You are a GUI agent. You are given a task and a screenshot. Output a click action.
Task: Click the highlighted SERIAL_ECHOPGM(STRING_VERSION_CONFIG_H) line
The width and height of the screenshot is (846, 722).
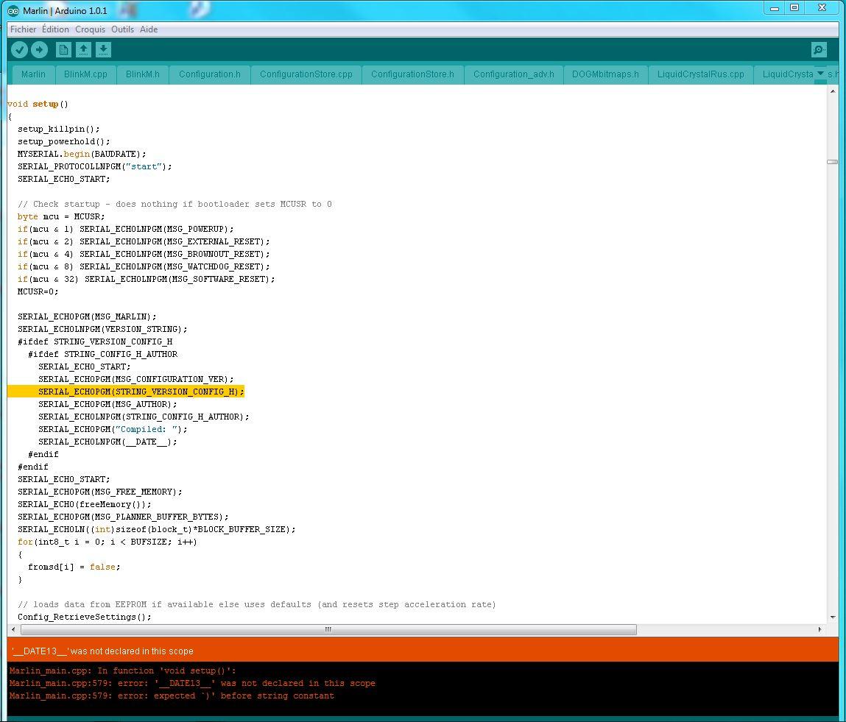click(x=141, y=392)
